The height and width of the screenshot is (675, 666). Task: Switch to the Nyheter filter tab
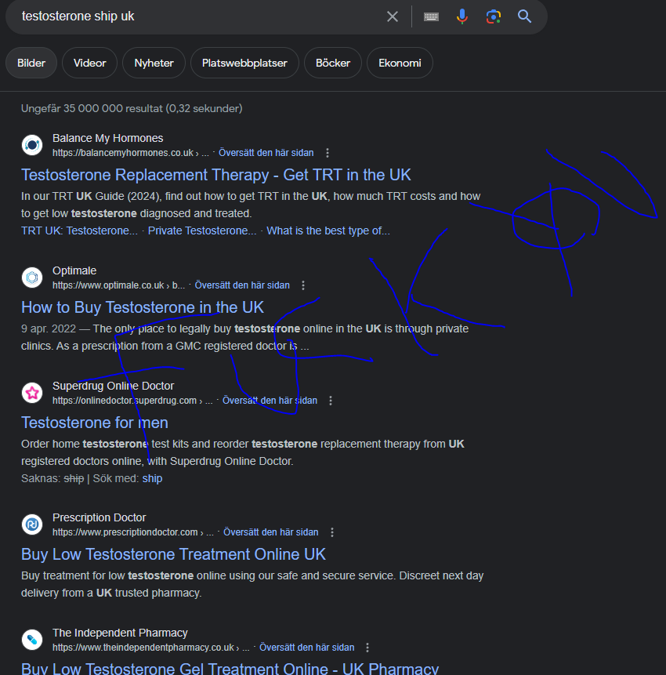click(x=154, y=63)
